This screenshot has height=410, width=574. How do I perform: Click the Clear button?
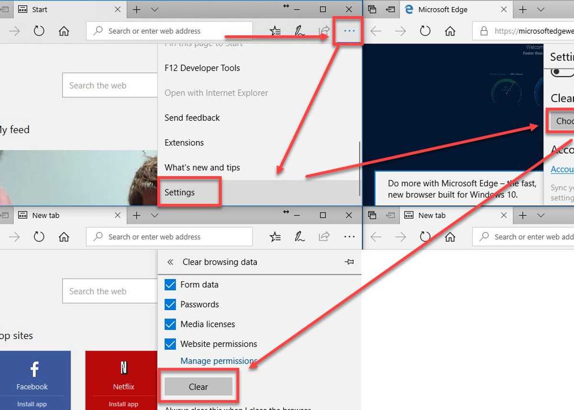[199, 387]
